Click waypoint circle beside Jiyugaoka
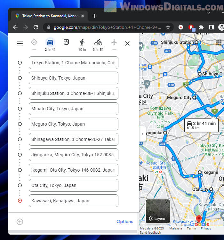 pos(20,155)
